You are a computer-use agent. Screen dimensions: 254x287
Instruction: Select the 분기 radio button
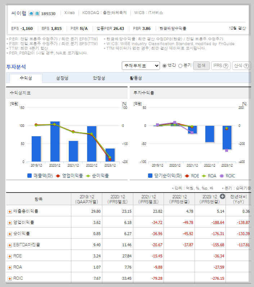[x=180, y=66]
